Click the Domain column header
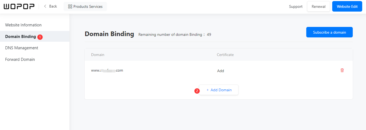Viewport: 366px width, 130px height. [98, 55]
